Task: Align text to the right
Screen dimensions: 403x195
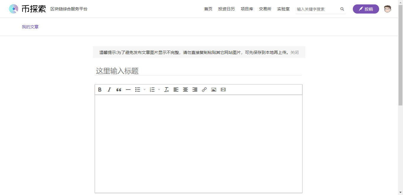Action: click(195, 90)
